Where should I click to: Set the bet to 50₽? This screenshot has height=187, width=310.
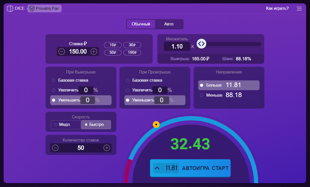[113, 53]
